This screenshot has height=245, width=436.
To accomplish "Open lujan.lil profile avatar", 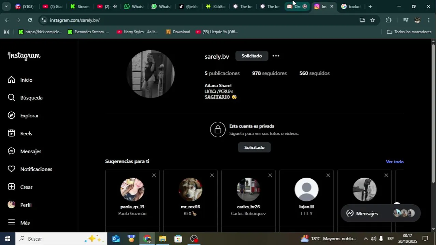I will pos(306,190).
